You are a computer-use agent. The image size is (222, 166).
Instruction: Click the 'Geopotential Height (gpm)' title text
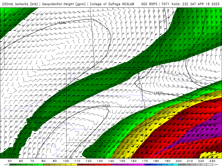tap(64, 4)
